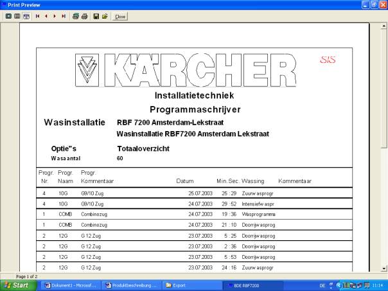Click the 'Totaaloverzicht' heading text
Screen dimensions: 388x291
coord(143,149)
